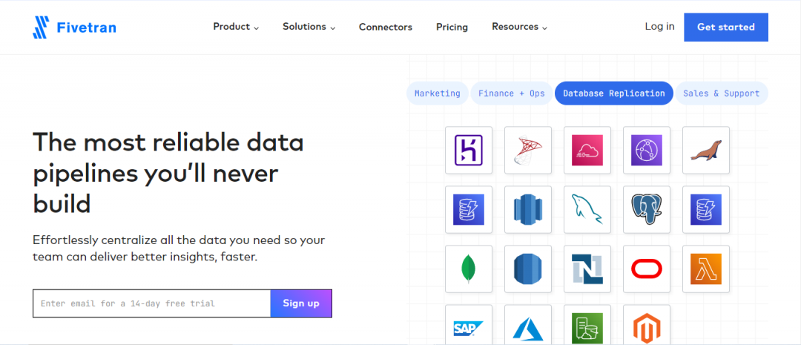Click the MongoDB leaf connector icon
The width and height of the screenshot is (801, 345).
(x=469, y=269)
